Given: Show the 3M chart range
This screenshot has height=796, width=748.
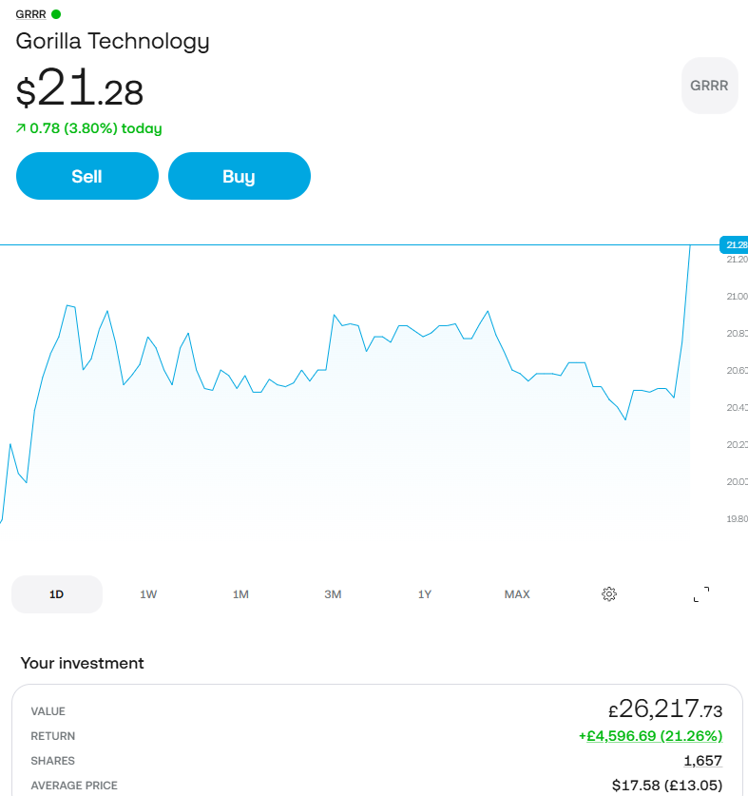Looking at the screenshot, I should pos(333,594).
